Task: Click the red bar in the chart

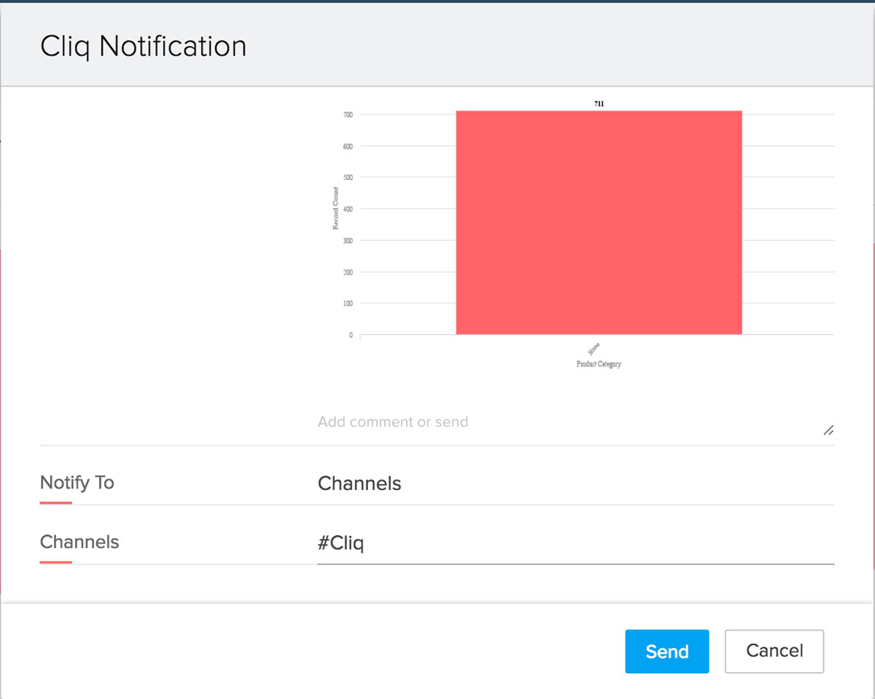Action: pyautogui.click(x=598, y=222)
